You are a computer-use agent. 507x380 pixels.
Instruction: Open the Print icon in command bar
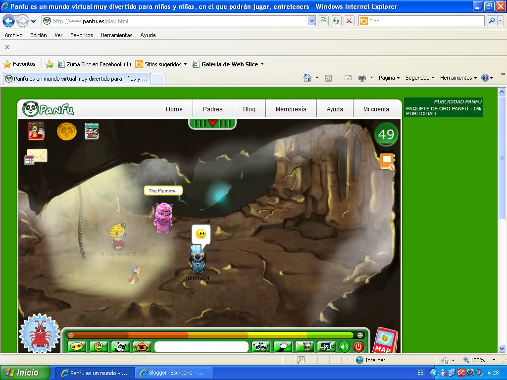362,78
